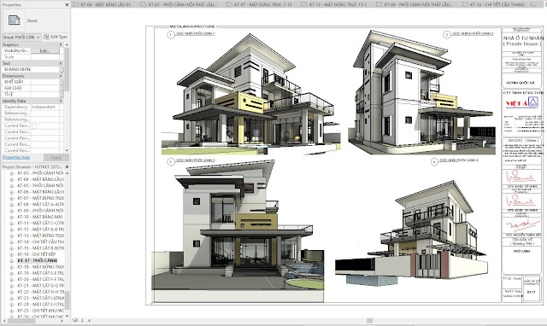
Task: Collapse the Identity Data section
Action: tap(61, 101)
